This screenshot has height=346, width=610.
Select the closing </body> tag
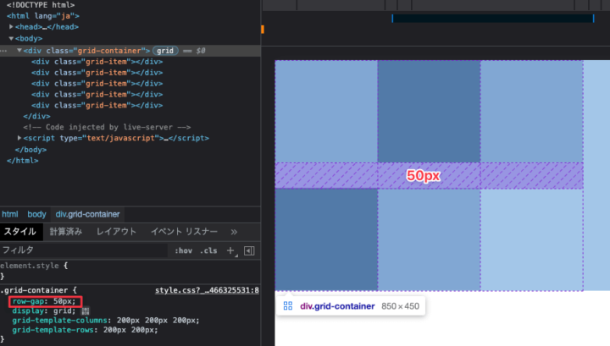tap(30, 150)
